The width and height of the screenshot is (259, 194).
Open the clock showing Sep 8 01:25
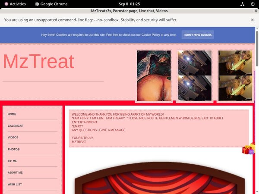click(129, 4)
